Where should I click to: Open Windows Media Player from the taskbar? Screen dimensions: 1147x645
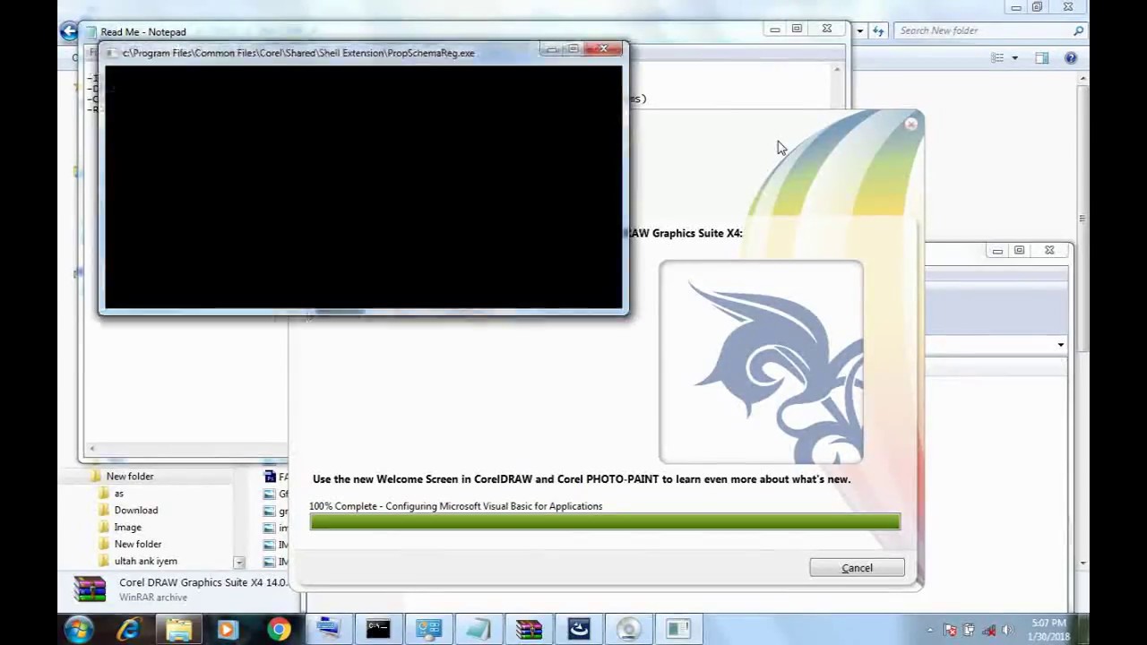pos(227,630)
